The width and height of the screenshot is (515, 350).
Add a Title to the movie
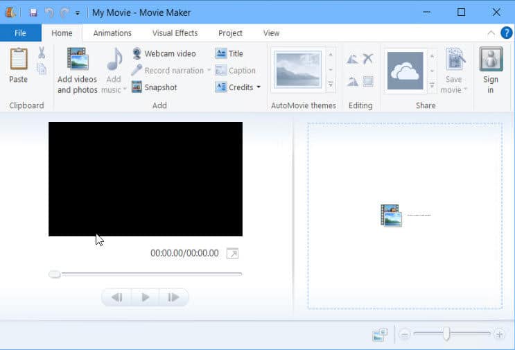pos(229,53)
